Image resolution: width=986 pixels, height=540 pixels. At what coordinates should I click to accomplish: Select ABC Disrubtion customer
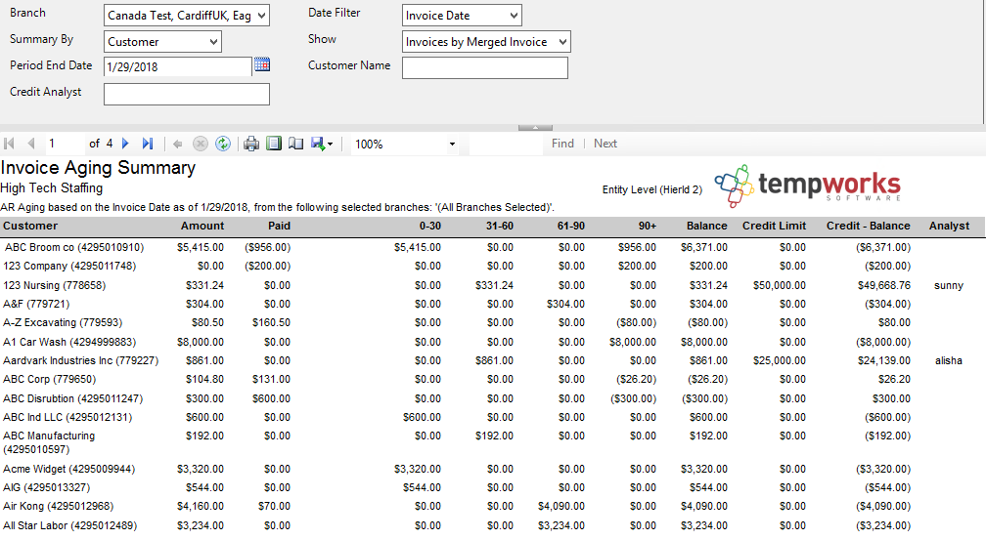73,398
